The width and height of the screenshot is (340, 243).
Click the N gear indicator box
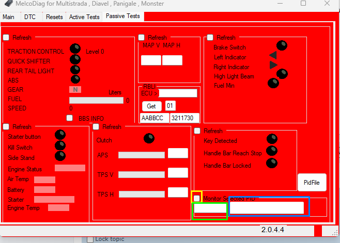click(x=75, y=89)
